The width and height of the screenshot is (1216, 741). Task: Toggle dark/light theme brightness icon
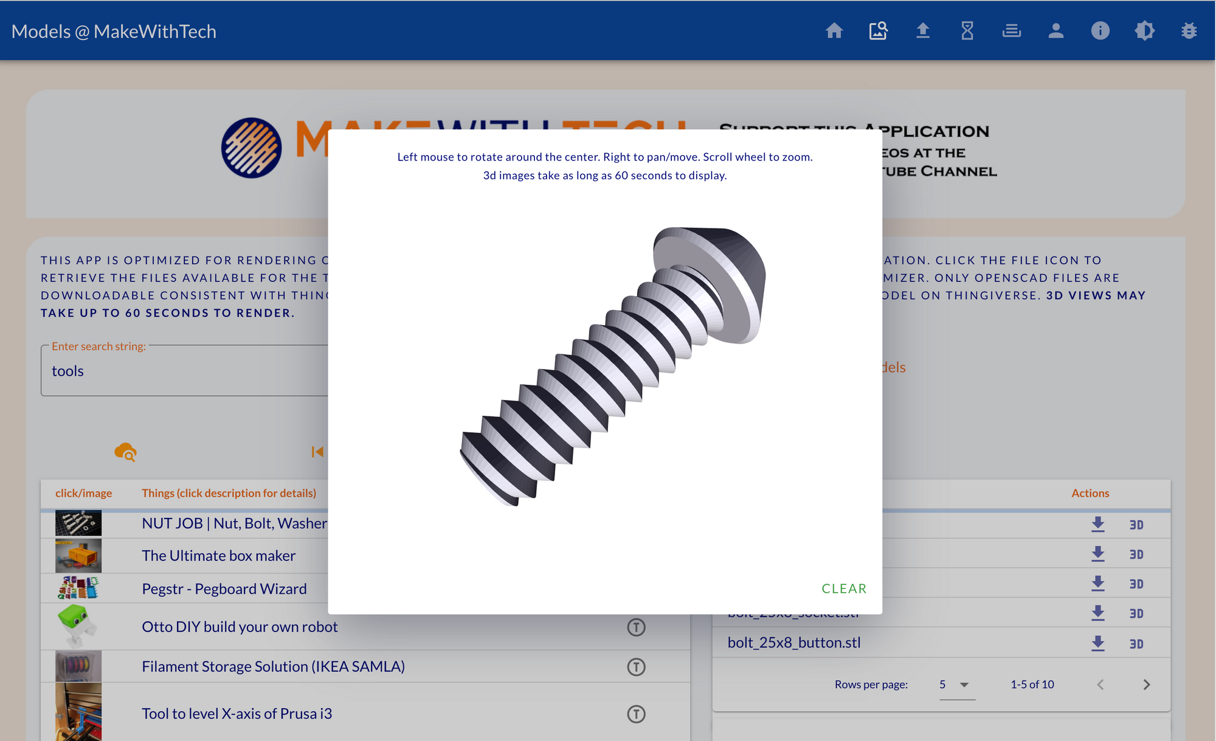[1144, 30]
